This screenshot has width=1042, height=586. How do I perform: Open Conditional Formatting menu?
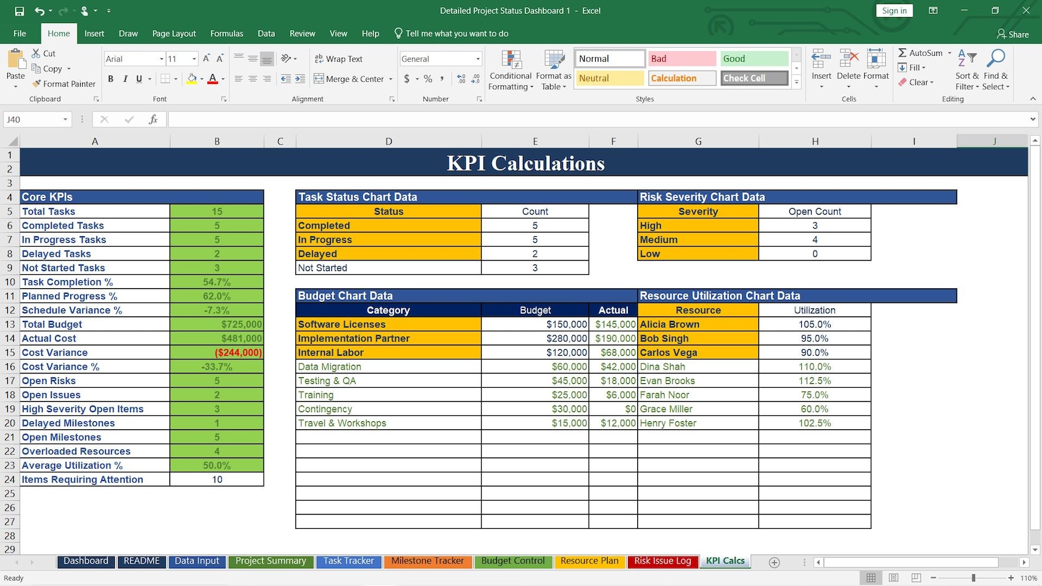[511, 70]
